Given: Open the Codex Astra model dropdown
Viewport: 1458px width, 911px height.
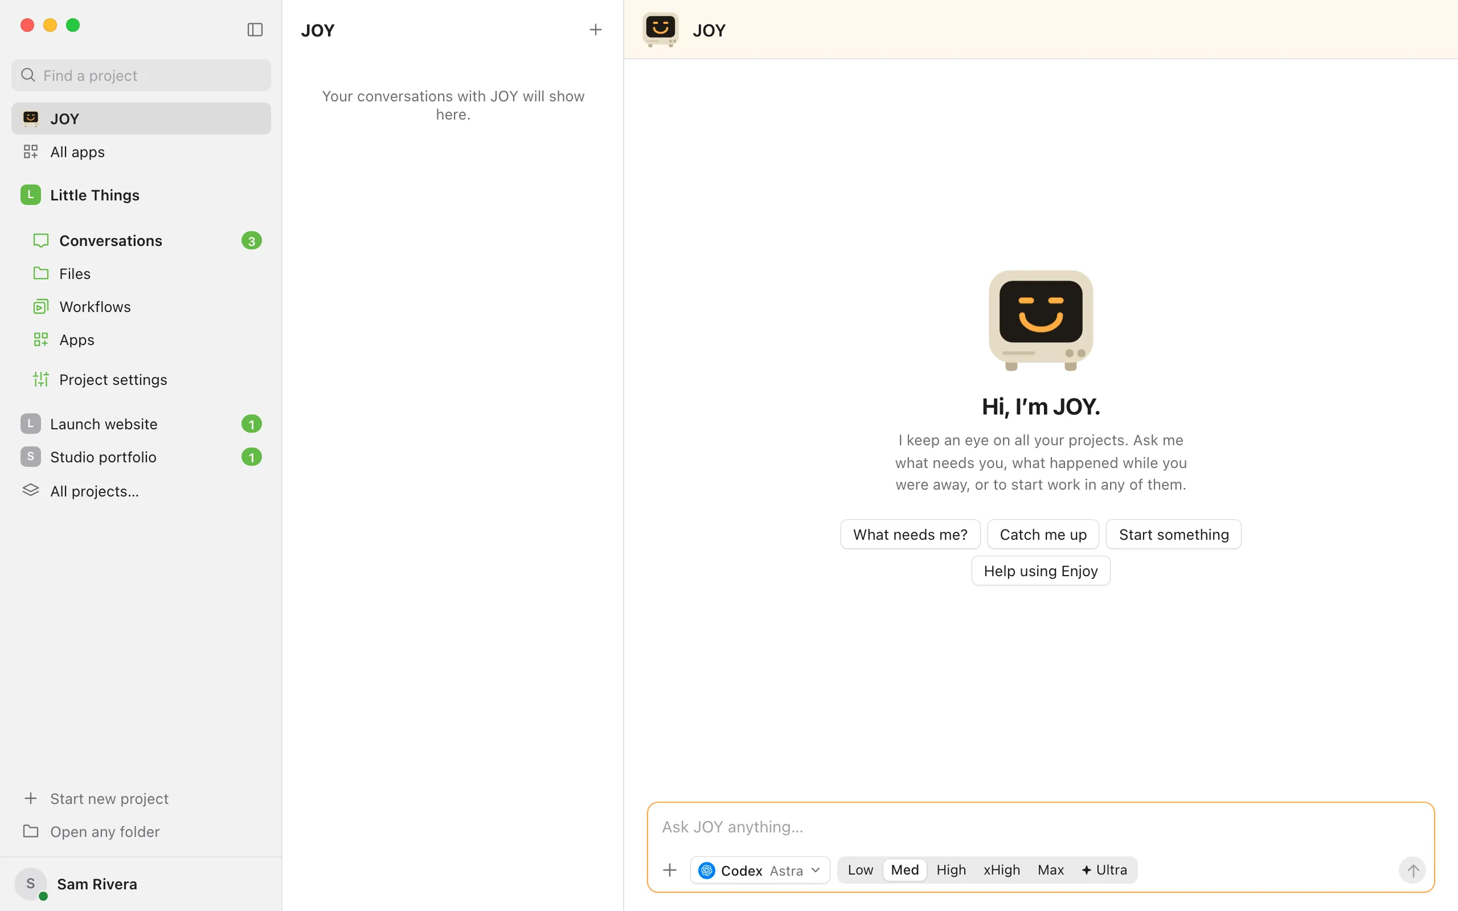Looking at the screenshot, I should pyautogui.click(x=760, y=870).
